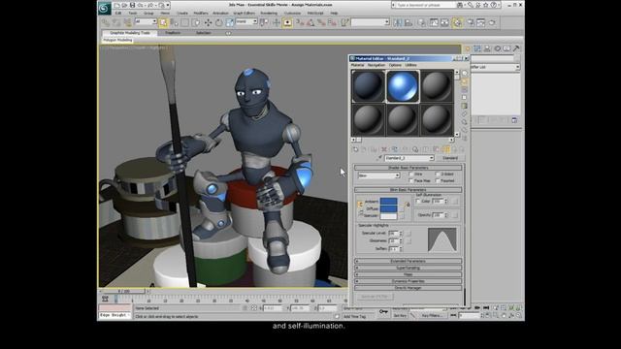Screen dimensions: 621x349
Task: Click the Select and Link tool
Action: (106, 23)
